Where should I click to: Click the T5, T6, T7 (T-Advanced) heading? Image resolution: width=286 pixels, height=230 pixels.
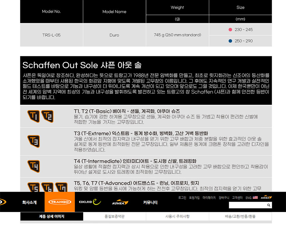(136, 183)
